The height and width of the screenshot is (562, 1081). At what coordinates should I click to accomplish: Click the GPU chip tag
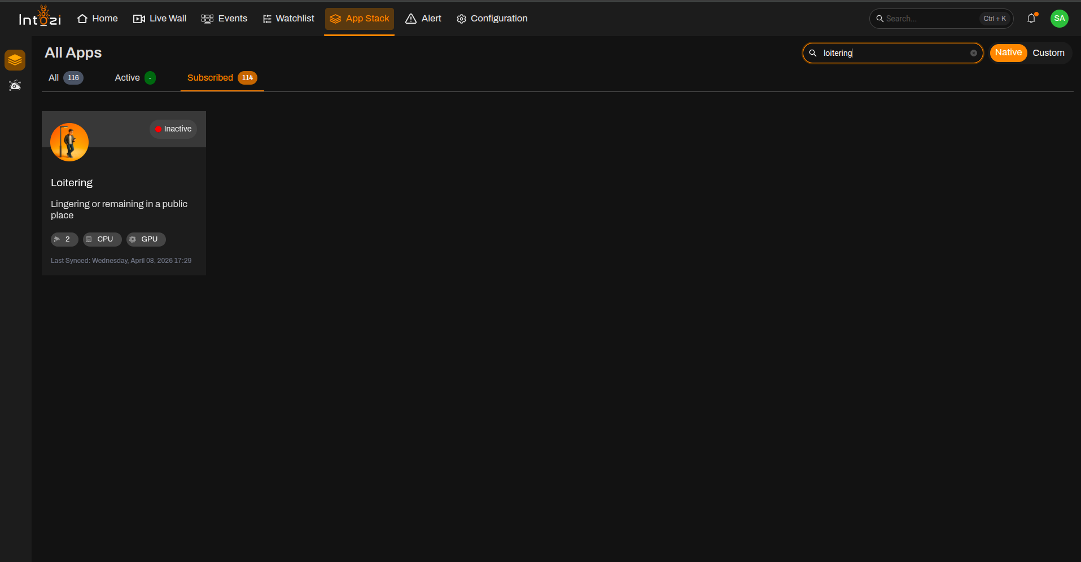pos(146,239)
